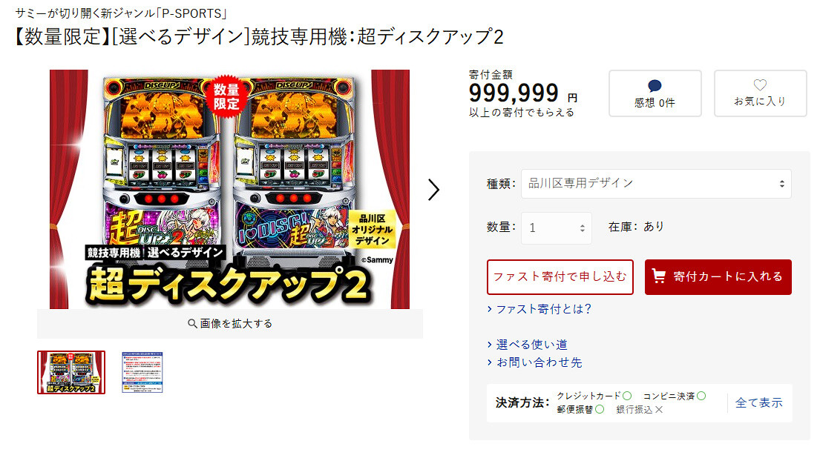Click the next image arrow chevron
The height and width of the screenshot is (458, 820).
[433, 190]
